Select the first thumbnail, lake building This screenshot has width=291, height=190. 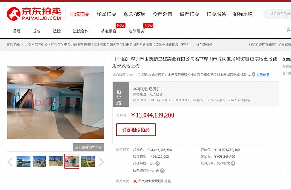click(23, 161)
